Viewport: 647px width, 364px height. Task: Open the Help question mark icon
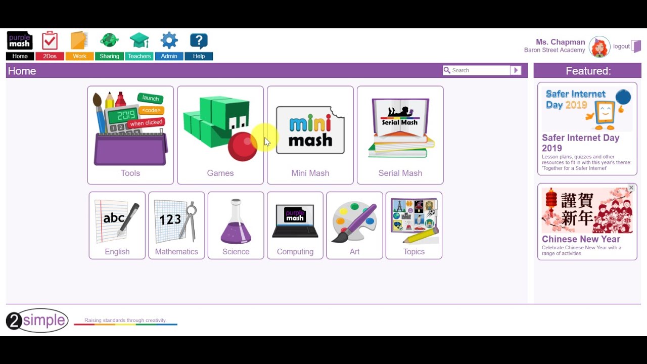(199, 41)
